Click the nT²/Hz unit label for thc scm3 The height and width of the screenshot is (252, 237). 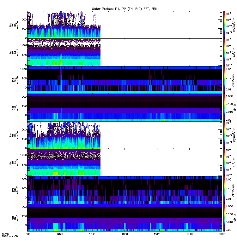(234, 163)
